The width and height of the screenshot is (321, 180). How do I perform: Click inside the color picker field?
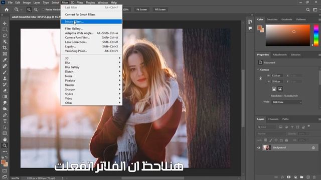[x=287, y=35]
